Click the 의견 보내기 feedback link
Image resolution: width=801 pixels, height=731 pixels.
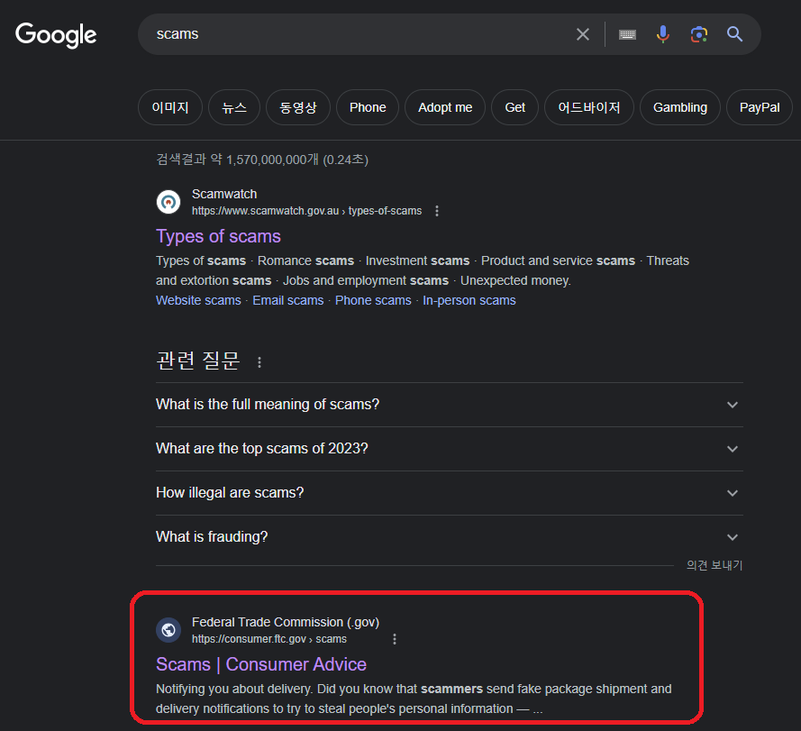[x=715, y=565]
